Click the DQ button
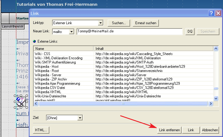 190,31
